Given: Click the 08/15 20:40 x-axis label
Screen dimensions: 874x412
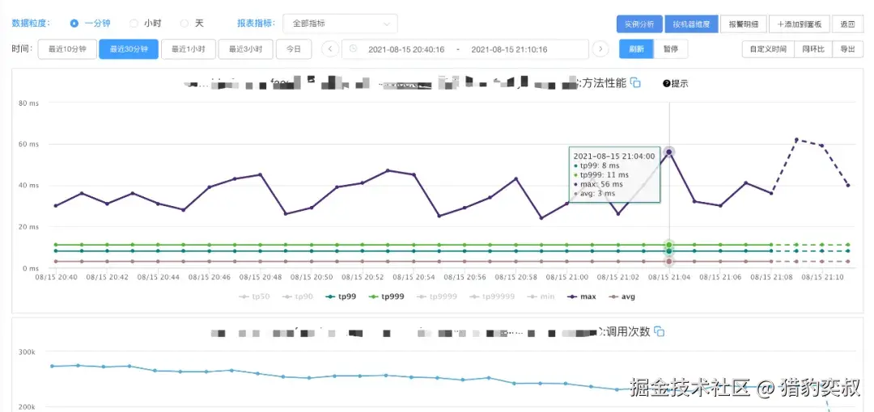Looking at the screenshot, I should tap(56, 277).
